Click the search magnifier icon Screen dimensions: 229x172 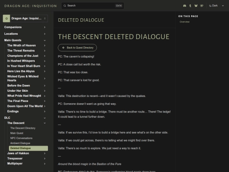coord(65,6)
